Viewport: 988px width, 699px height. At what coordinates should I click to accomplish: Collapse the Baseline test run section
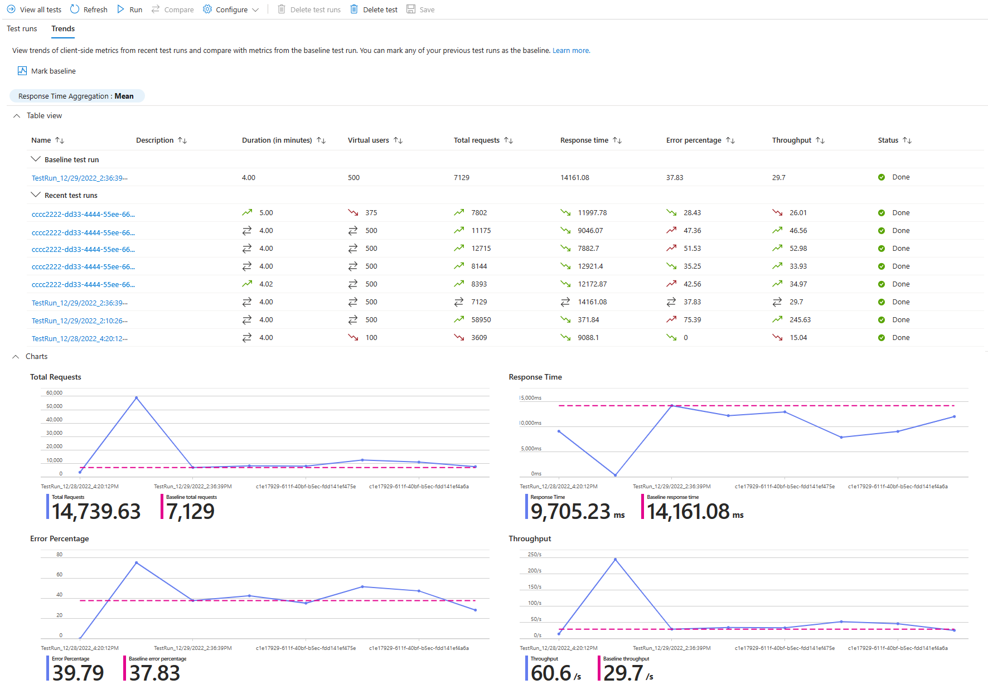pos(36,159)
